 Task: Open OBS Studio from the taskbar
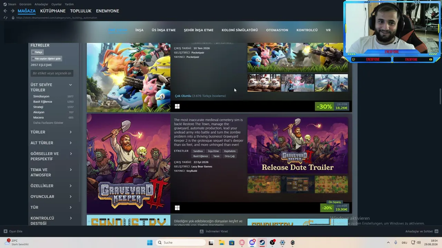click(x=272, y=242)
